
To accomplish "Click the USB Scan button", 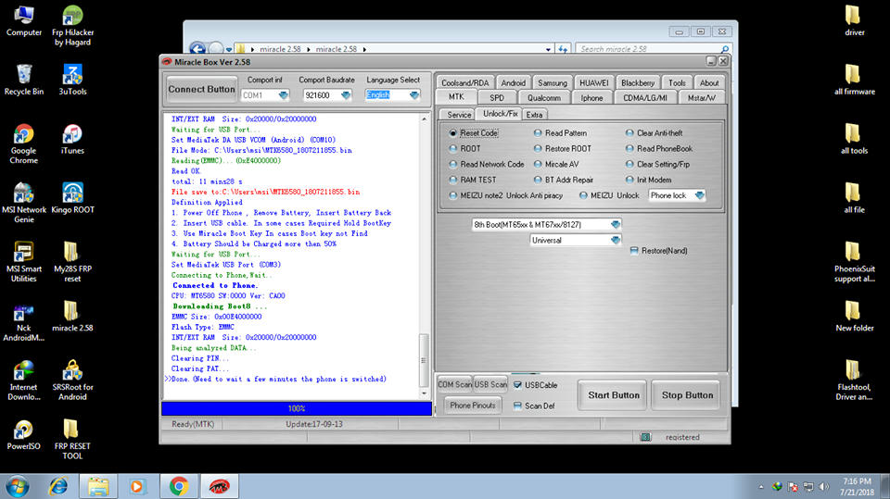I will [490, 384].
